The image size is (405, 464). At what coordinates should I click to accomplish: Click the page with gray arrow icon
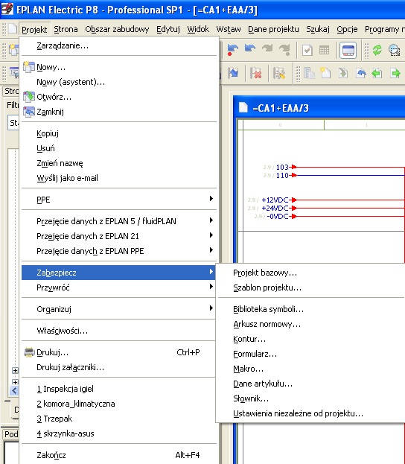[x=343, y=73]
